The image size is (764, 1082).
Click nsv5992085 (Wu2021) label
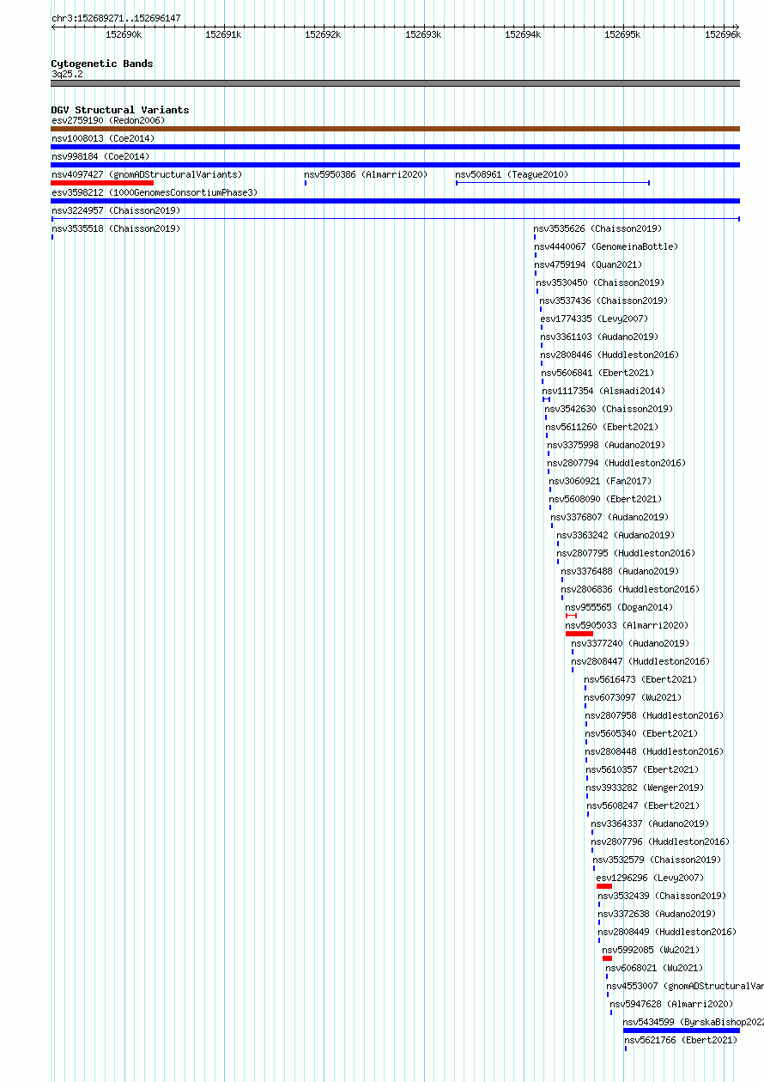[651, 950]
